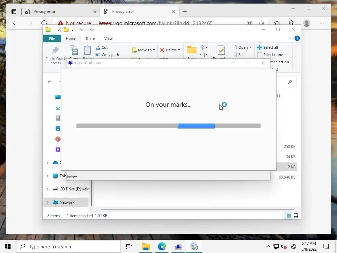Open the Edge collections icon
The height and width of the screenshot is (253, 337).
292,23
